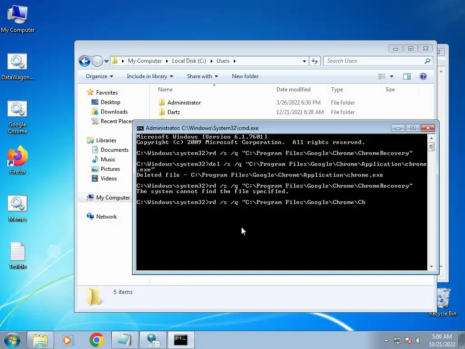The height and width of the screenshot is (349, 465).
Task: Expand the view options dropdown arrow
Action: (x=391, y=76)
